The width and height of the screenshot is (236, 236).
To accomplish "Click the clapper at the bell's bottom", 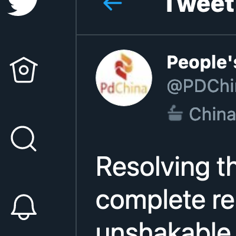I will [24, 217].
